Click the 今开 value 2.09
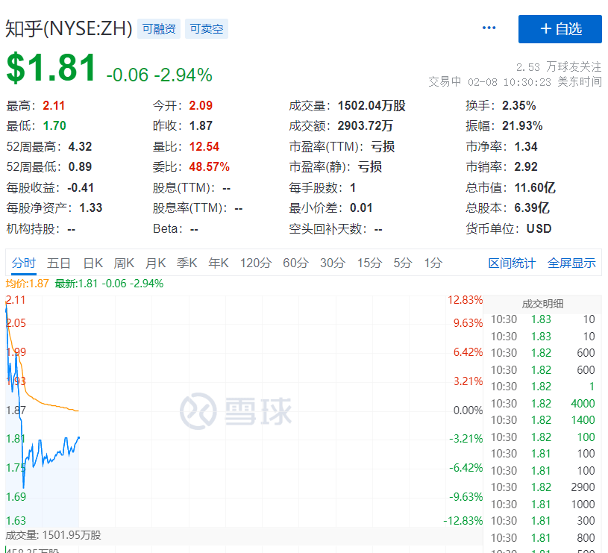The height and width of the screenshot is (553, 608). click(201, 105)
